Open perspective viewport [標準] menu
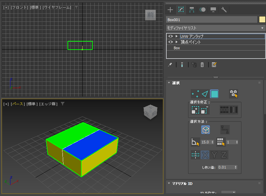266x196 pixels. [x=32, y=104]
